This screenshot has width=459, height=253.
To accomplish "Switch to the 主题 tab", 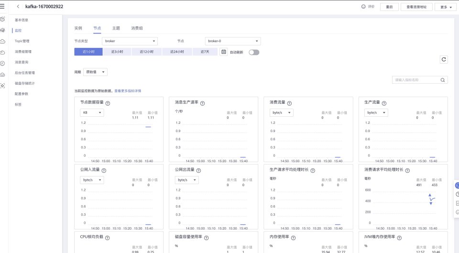I will coord(116,28).
